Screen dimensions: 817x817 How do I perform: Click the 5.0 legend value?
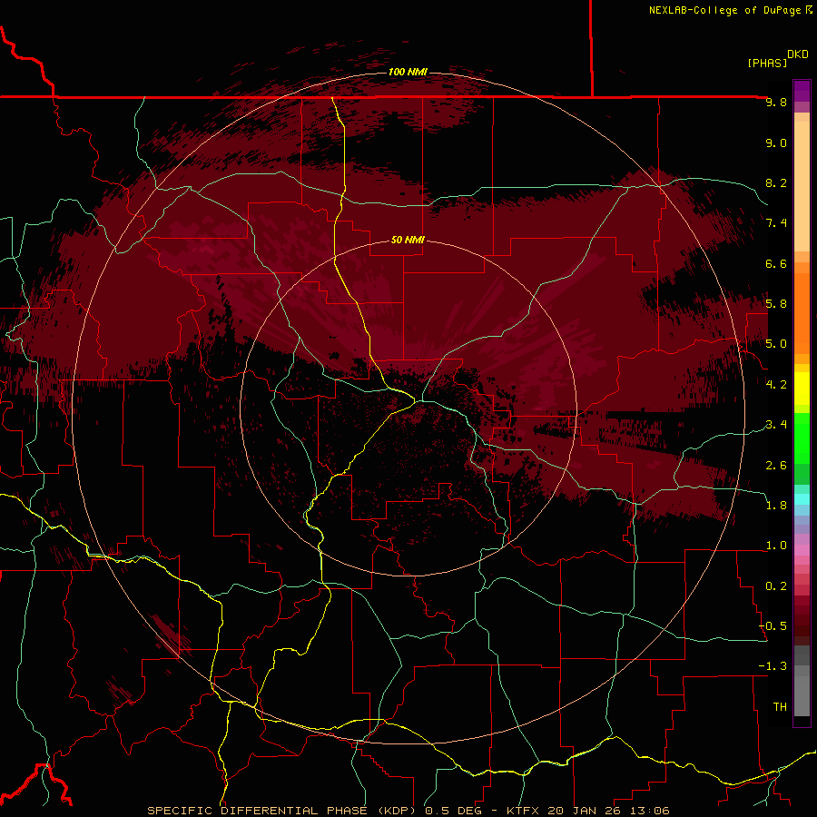[x=776, y=344]
